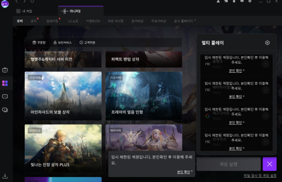Open the 공식 홈페이지 external link
This screenshot has width=282, height=182.
tap(185, 21)
